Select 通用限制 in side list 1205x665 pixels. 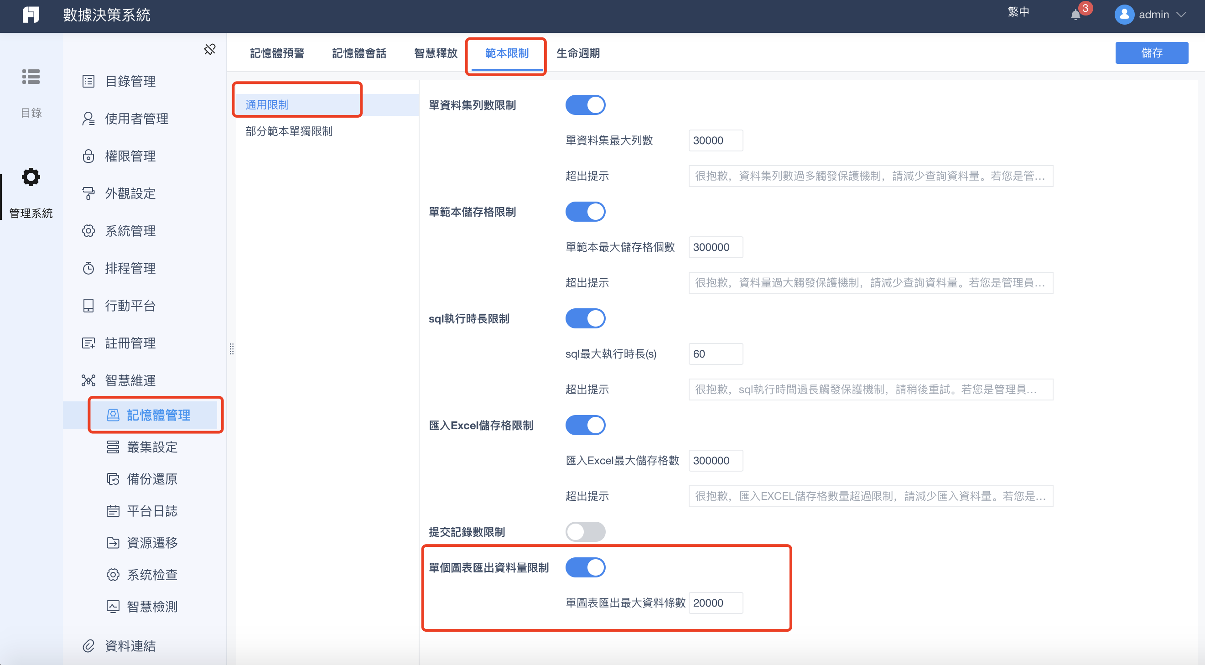[327, 105]
